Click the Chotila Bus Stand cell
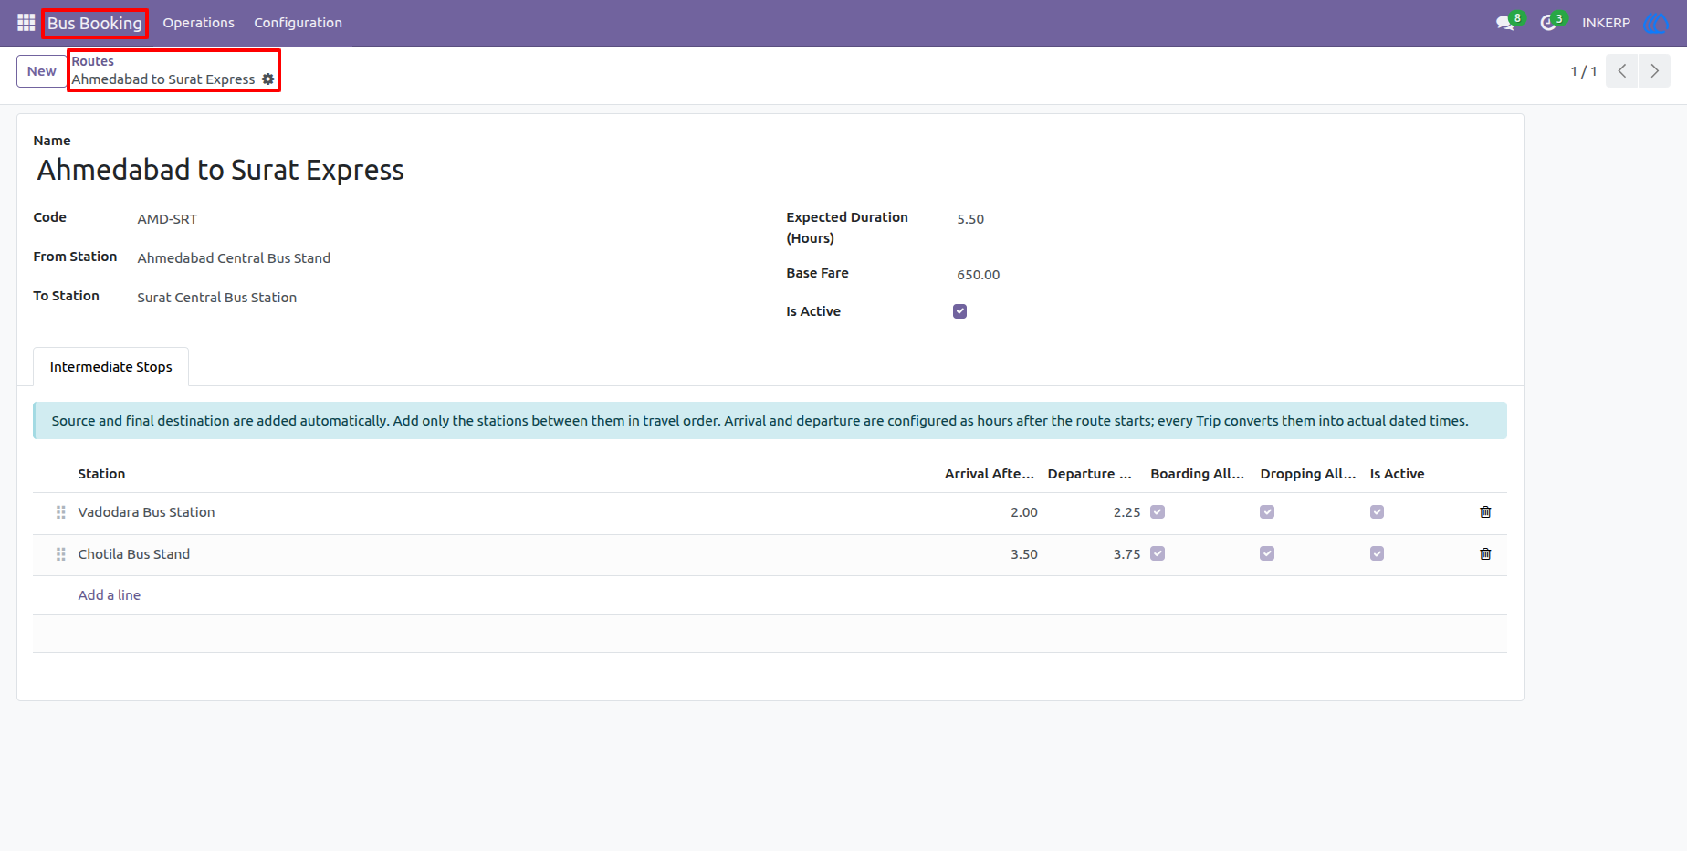The height and width of the screenshot is (851, 1687). (134, 554)
